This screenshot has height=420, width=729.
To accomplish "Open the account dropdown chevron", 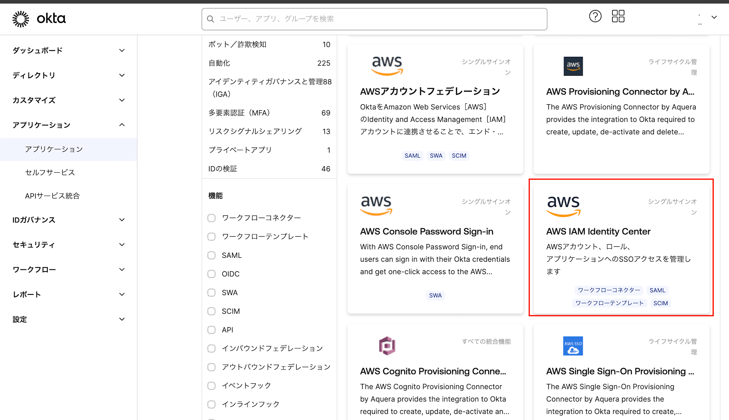I will pos(714,17).
